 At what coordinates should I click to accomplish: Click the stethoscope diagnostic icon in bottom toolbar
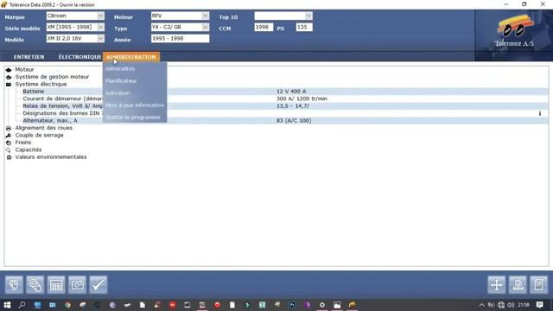(x=14, y=284)
